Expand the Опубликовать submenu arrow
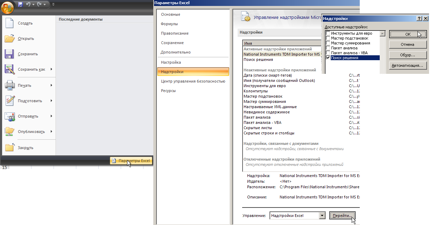Screen dimensions: 435x225 click(51, 132)
